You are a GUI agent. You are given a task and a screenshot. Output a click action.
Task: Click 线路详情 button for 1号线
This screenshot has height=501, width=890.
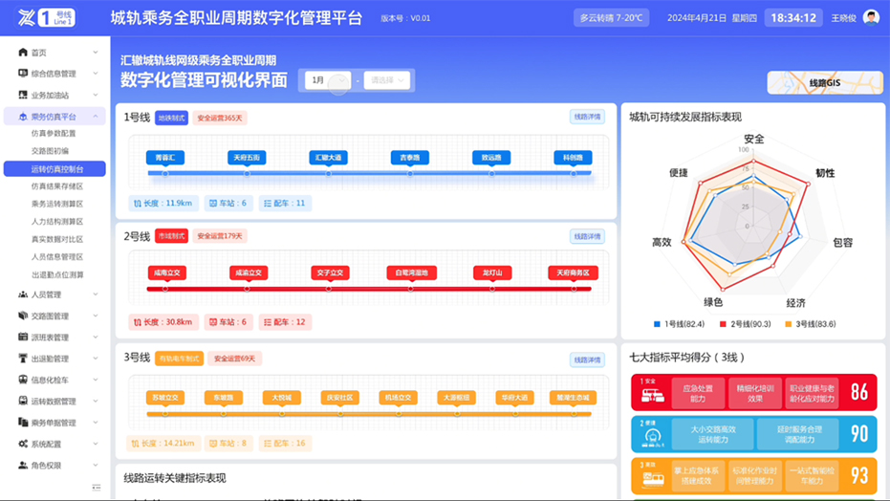[587, 118]
